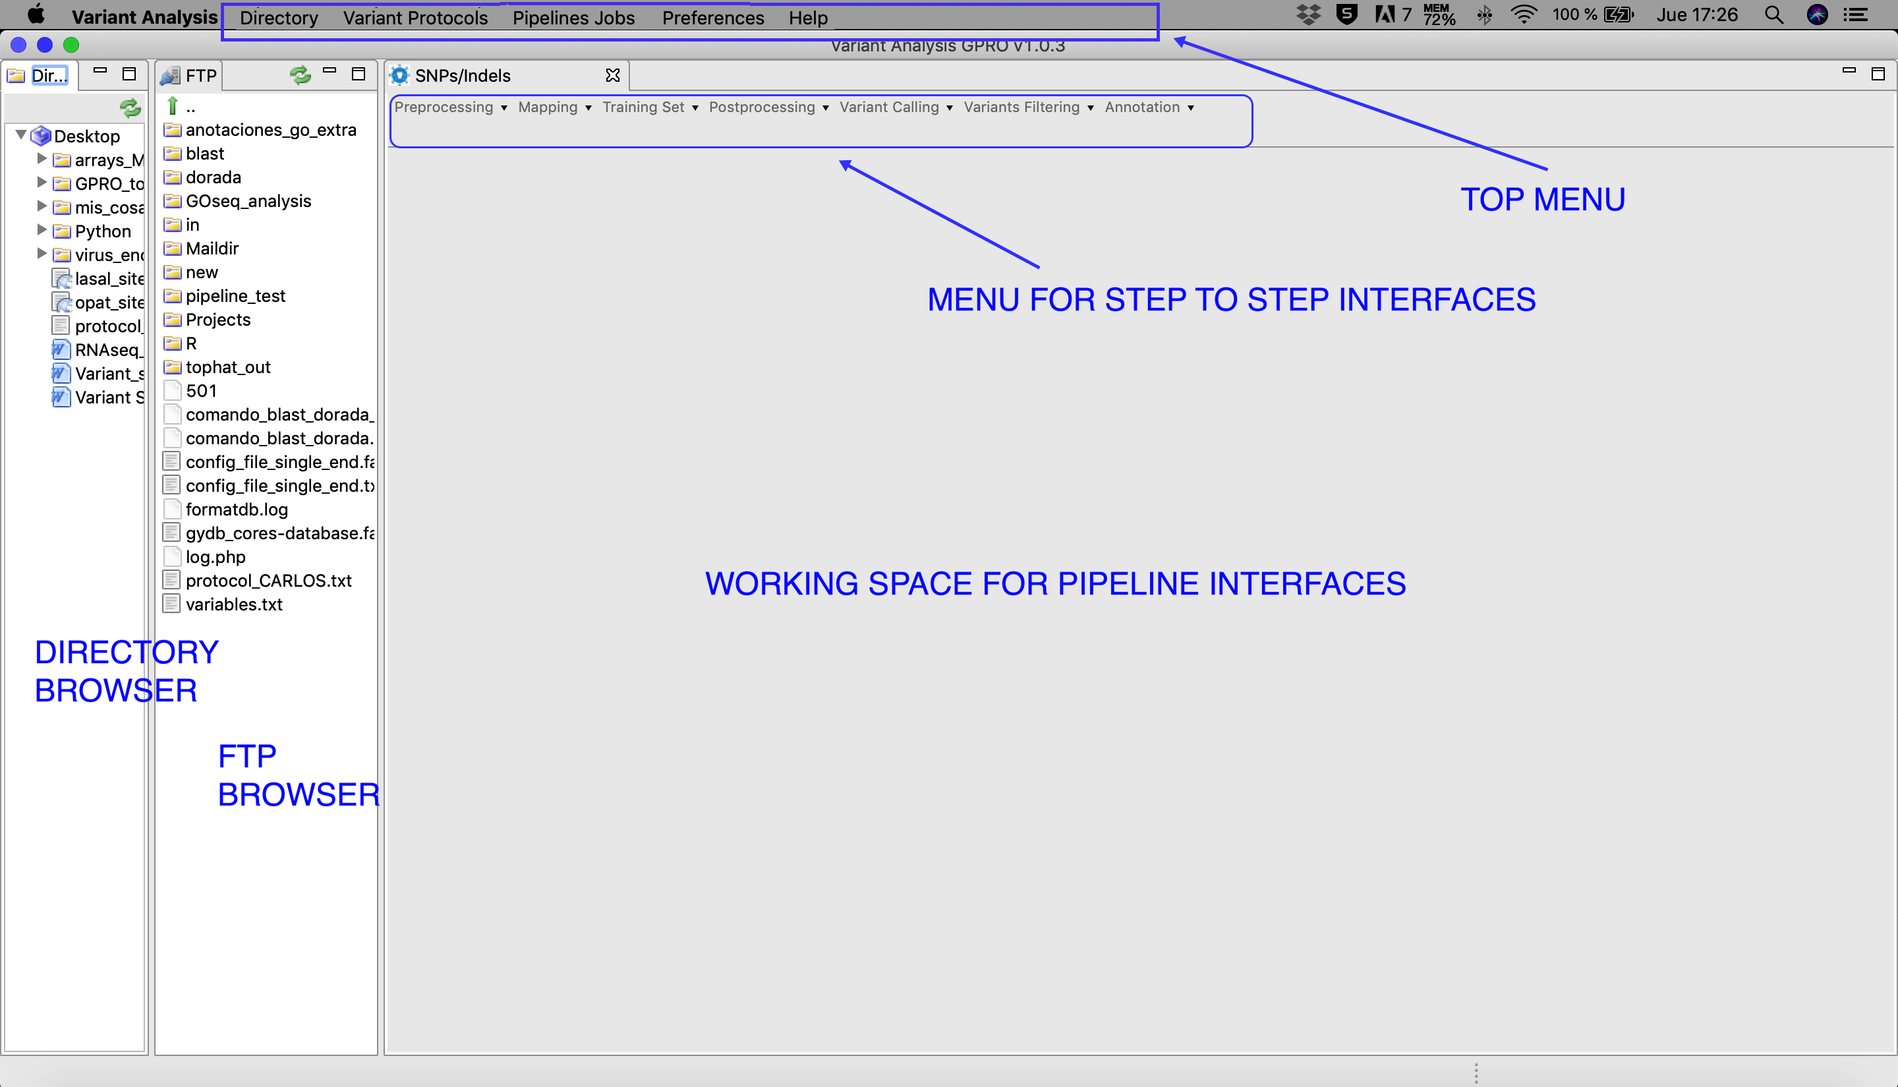
Task: Maximize the Directory panel view
Action: [129, 74]
